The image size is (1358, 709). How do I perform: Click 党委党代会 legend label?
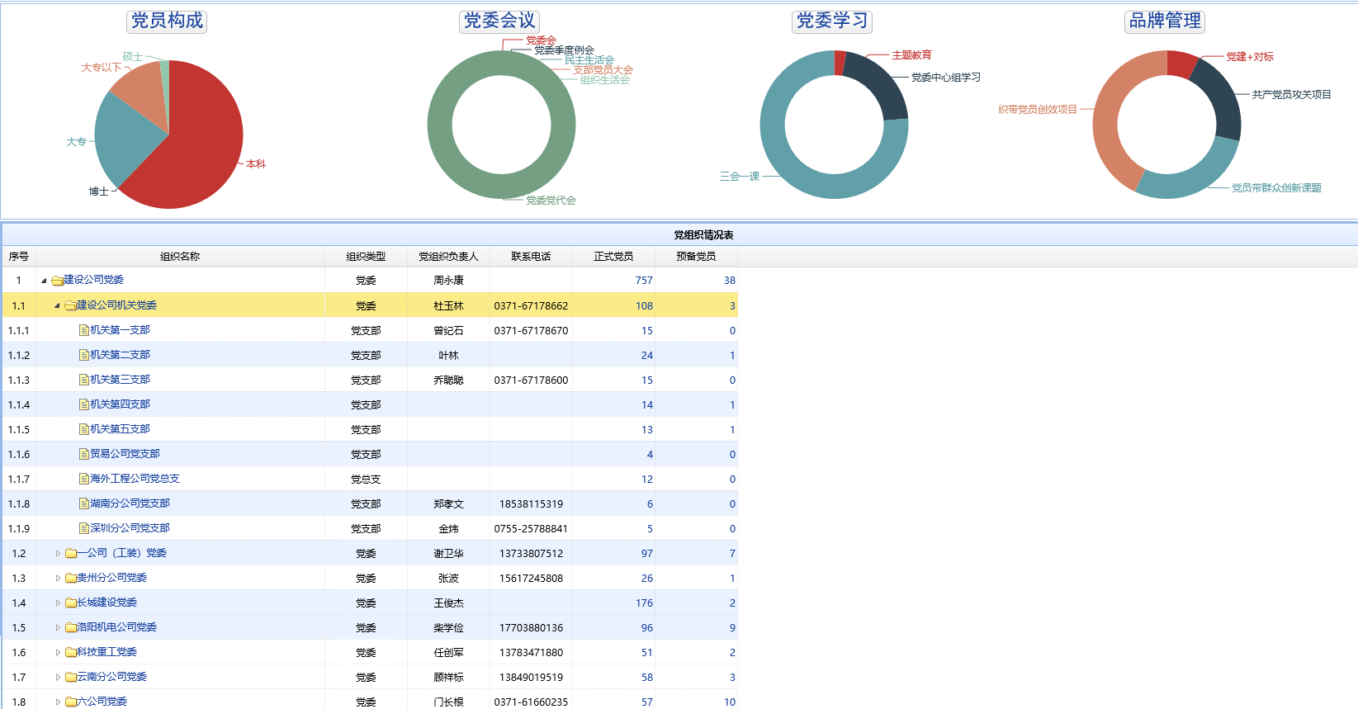(551, 201)
